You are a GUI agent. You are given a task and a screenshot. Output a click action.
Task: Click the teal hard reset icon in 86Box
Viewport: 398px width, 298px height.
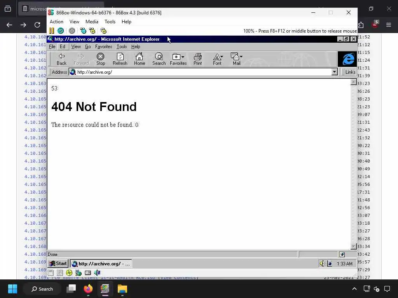[x=60, y=31]
